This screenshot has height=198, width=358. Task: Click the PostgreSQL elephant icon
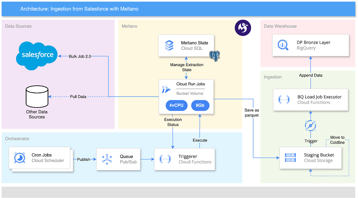pyautogui.click(x=215, y=56)
